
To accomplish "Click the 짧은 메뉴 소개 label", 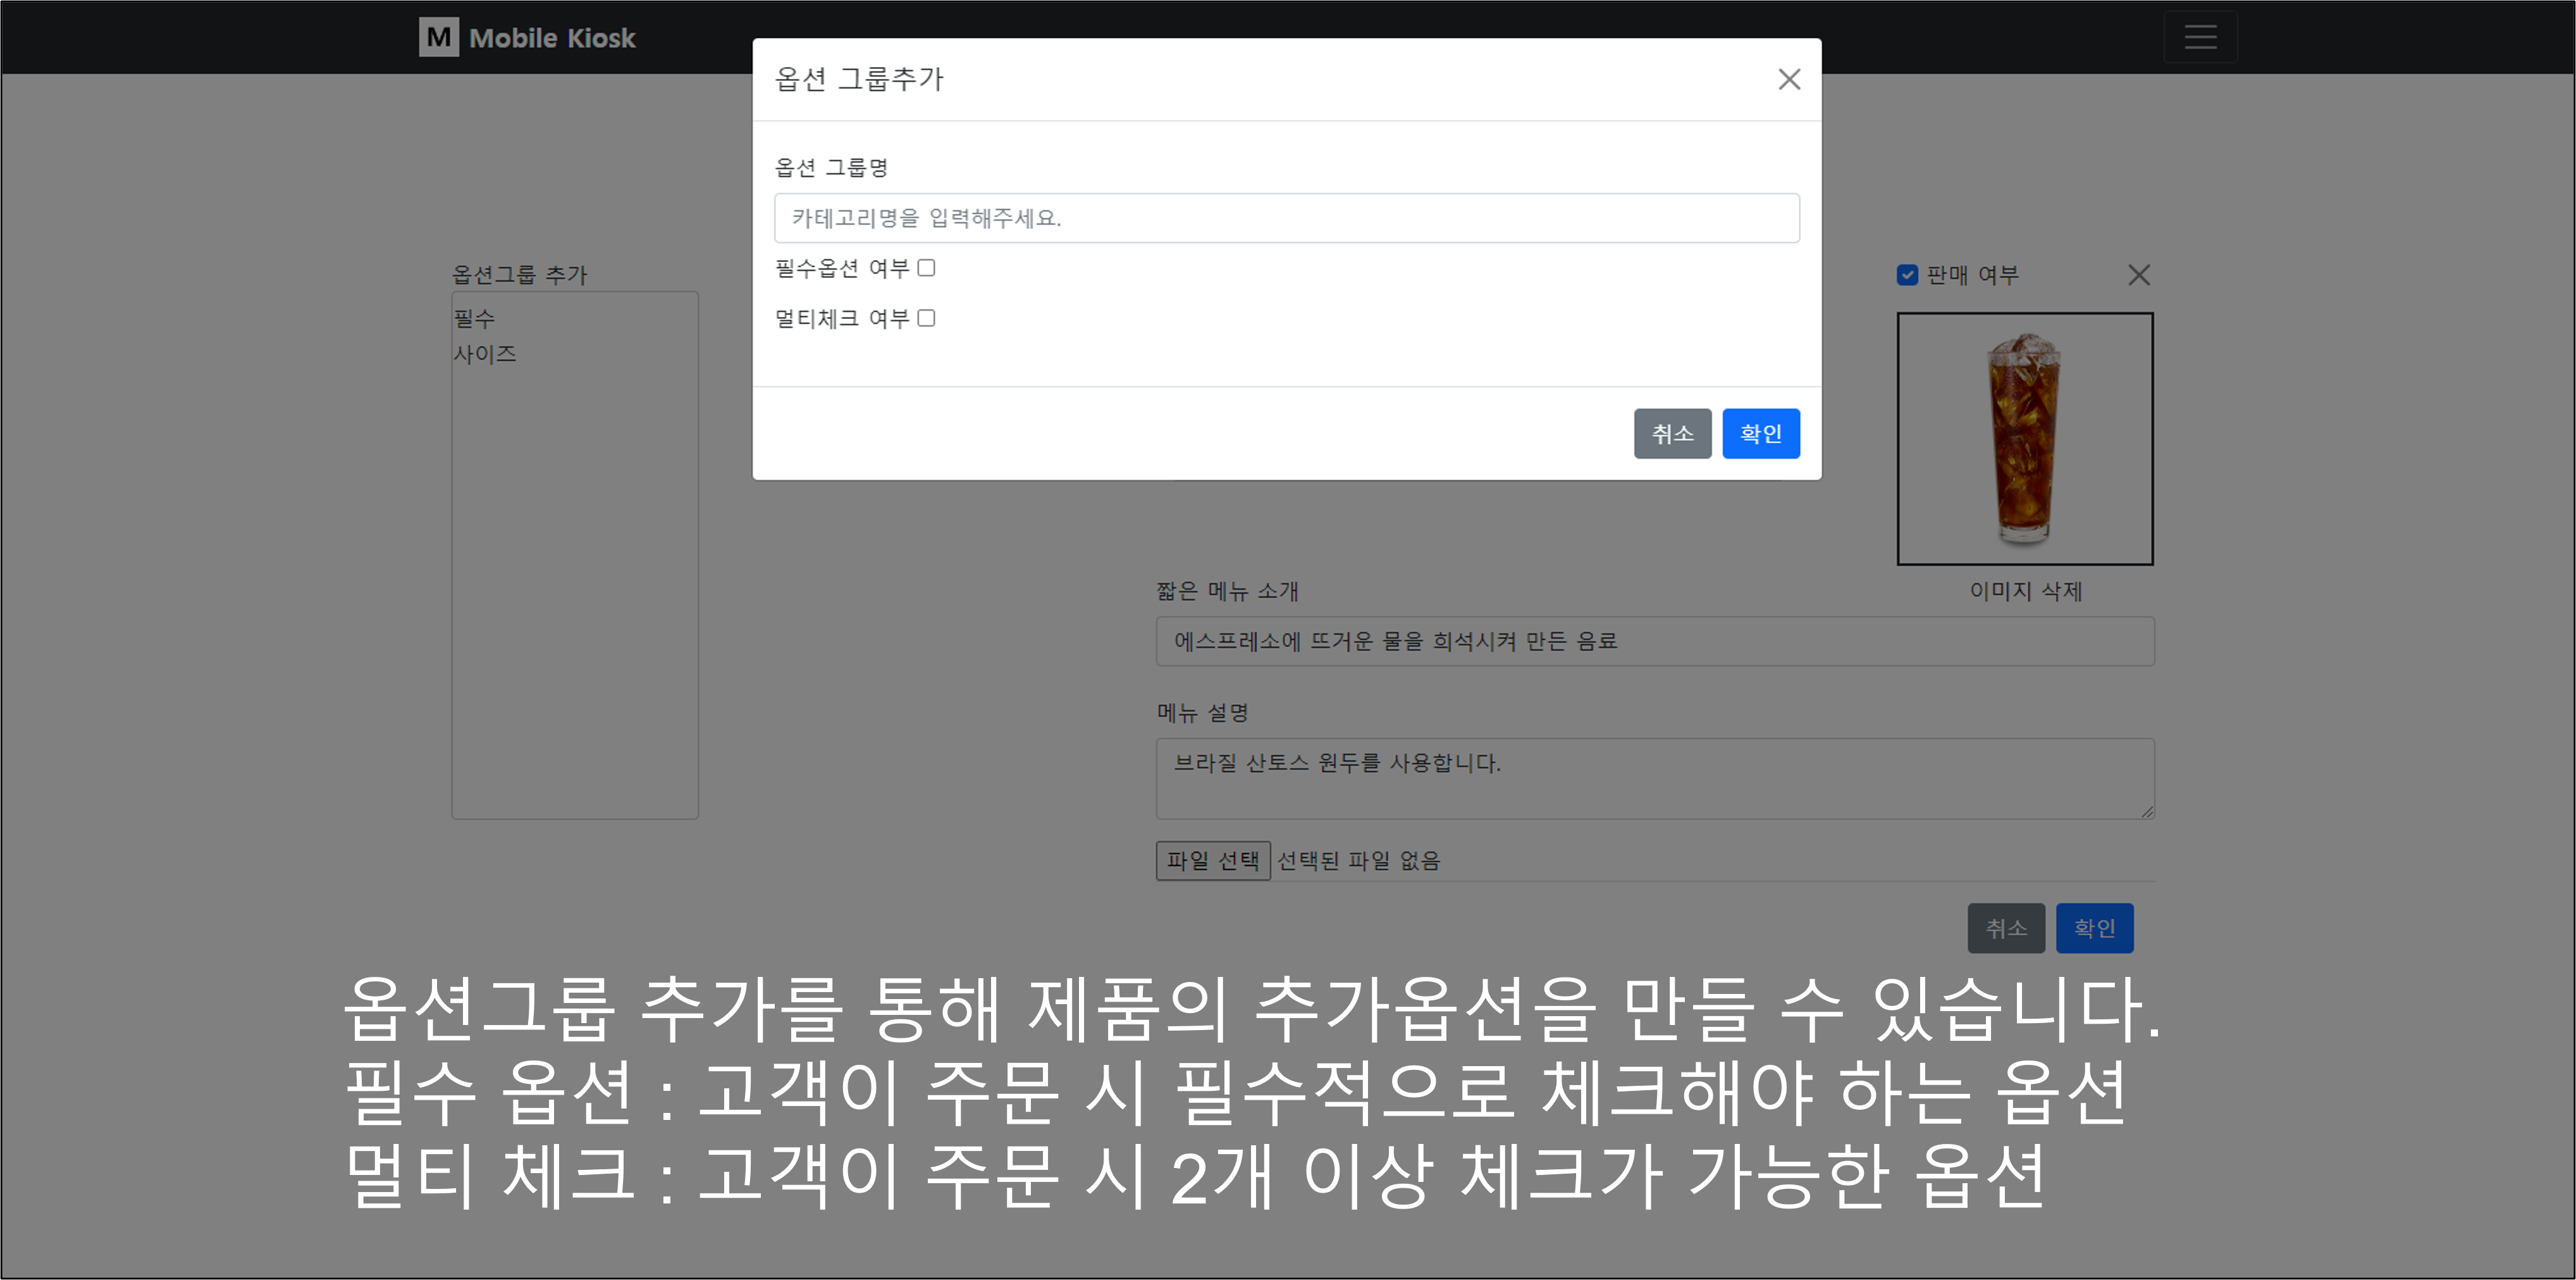I will (1227, 592).
